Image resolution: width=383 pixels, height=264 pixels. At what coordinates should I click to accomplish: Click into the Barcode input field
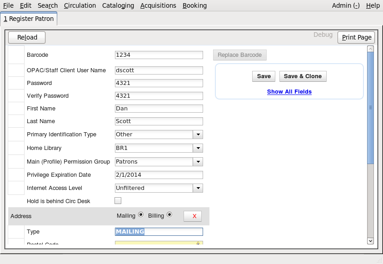[x=159, y=55]
